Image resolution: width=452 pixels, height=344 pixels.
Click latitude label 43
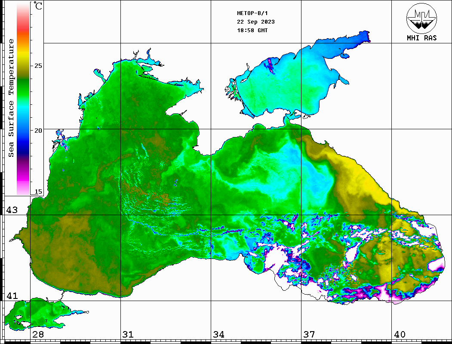pyautogui.click(x=12, y=210)
